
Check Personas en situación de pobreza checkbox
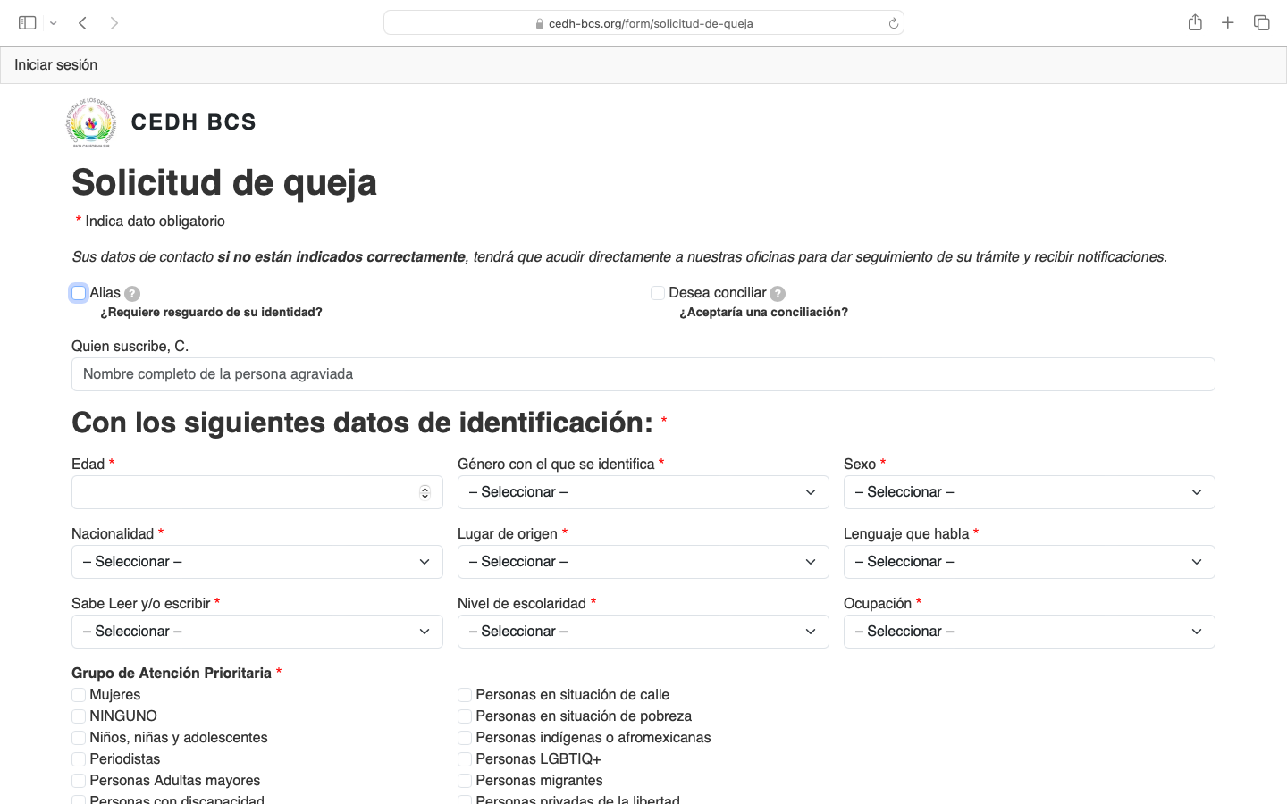point(465,716)
